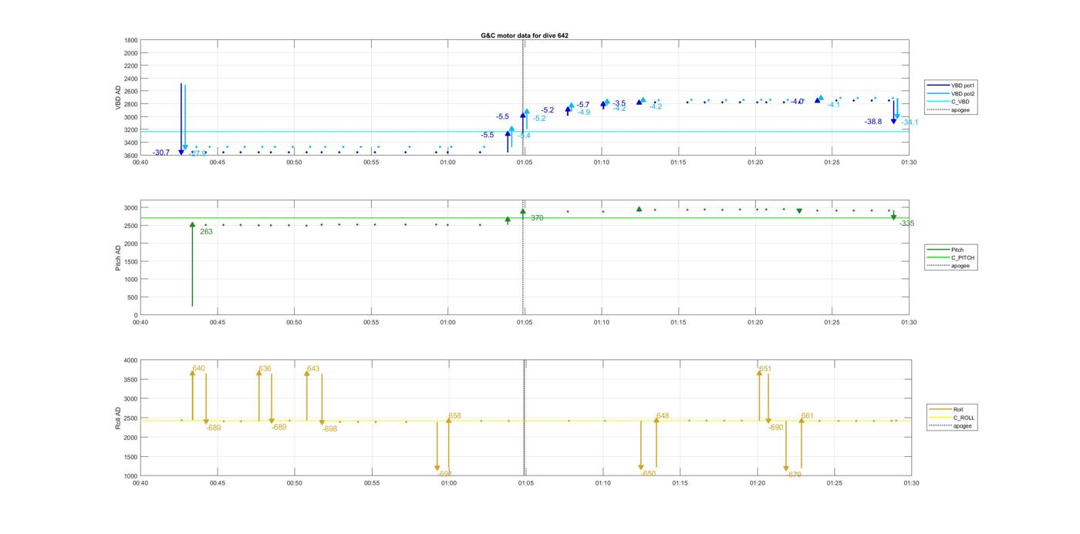Click the "-679" roll data label
Viewport: 1080px width, 534px height.
(x=793, y=475)
